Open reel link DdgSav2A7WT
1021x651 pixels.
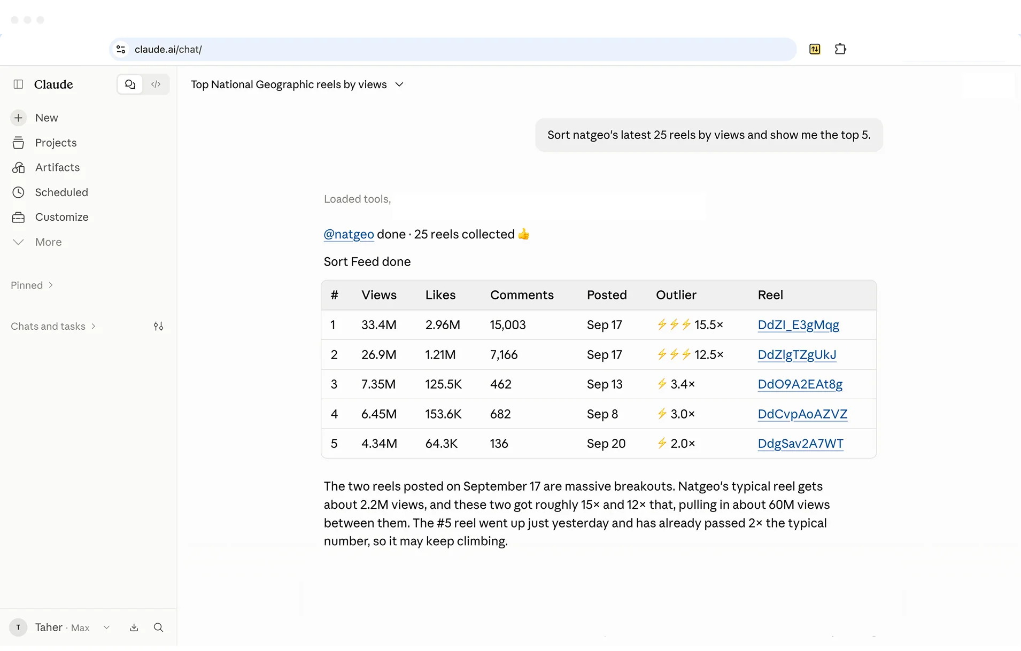point(801,444)
